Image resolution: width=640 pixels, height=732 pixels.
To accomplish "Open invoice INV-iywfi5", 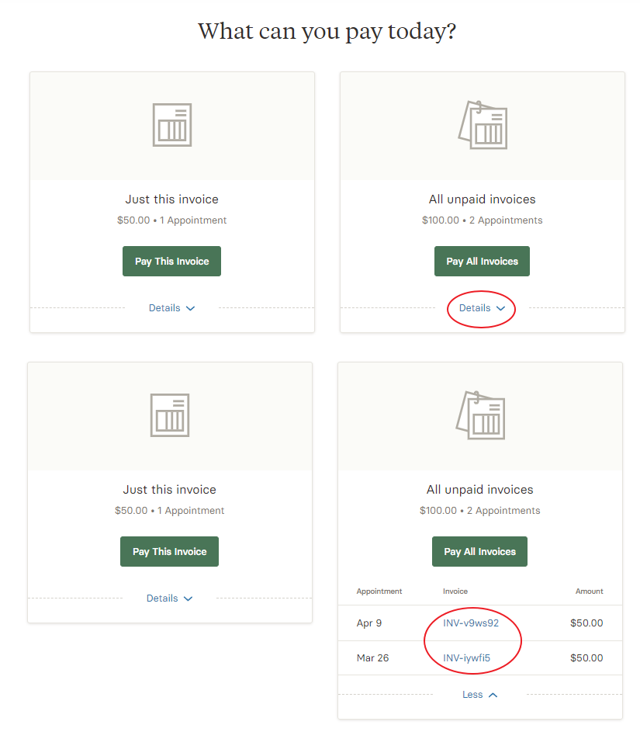I will click(x=466, y=657).
